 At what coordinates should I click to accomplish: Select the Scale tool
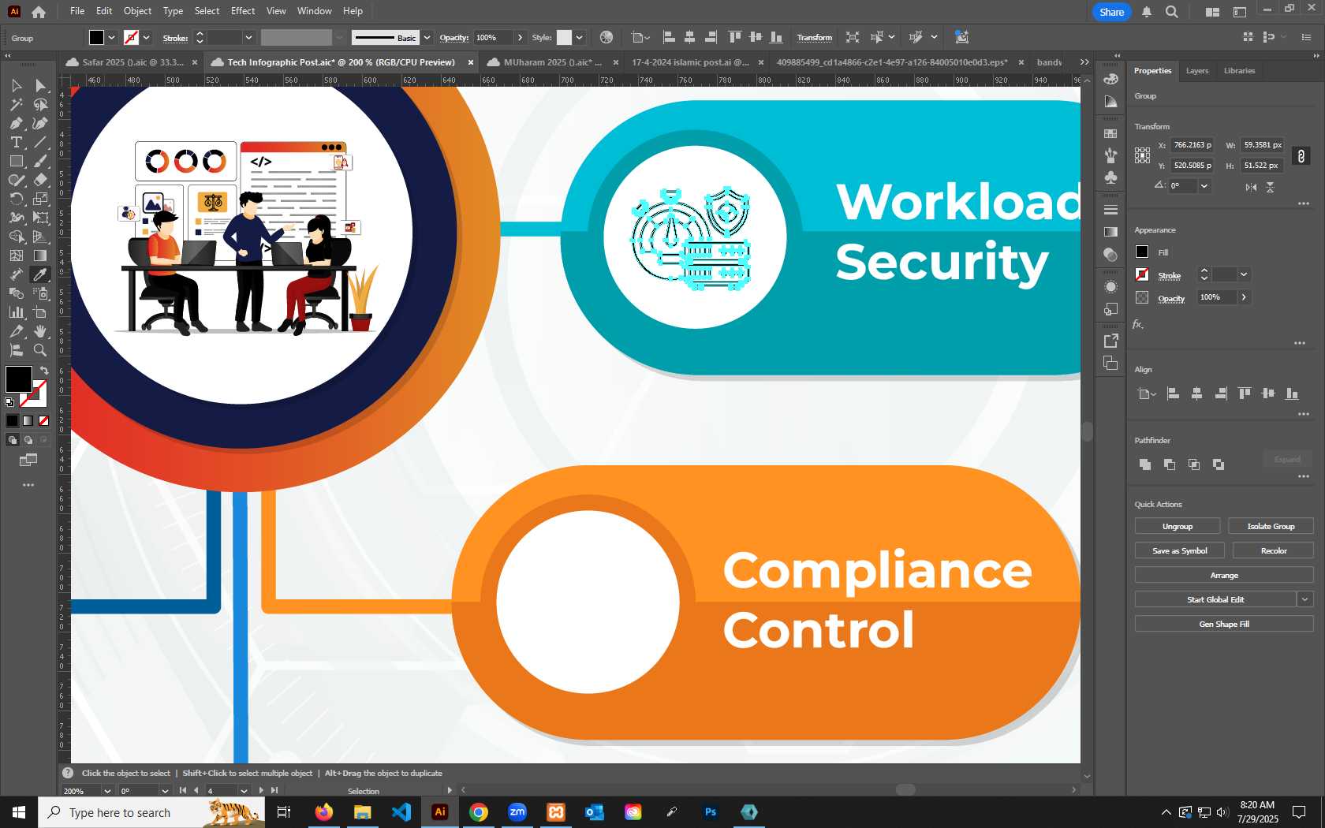coord(40,199)
